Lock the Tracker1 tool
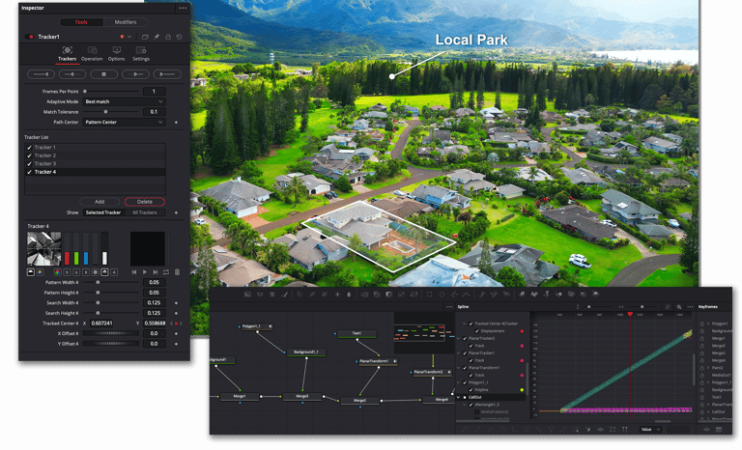 pyautogui.click(x=168, y=37)
